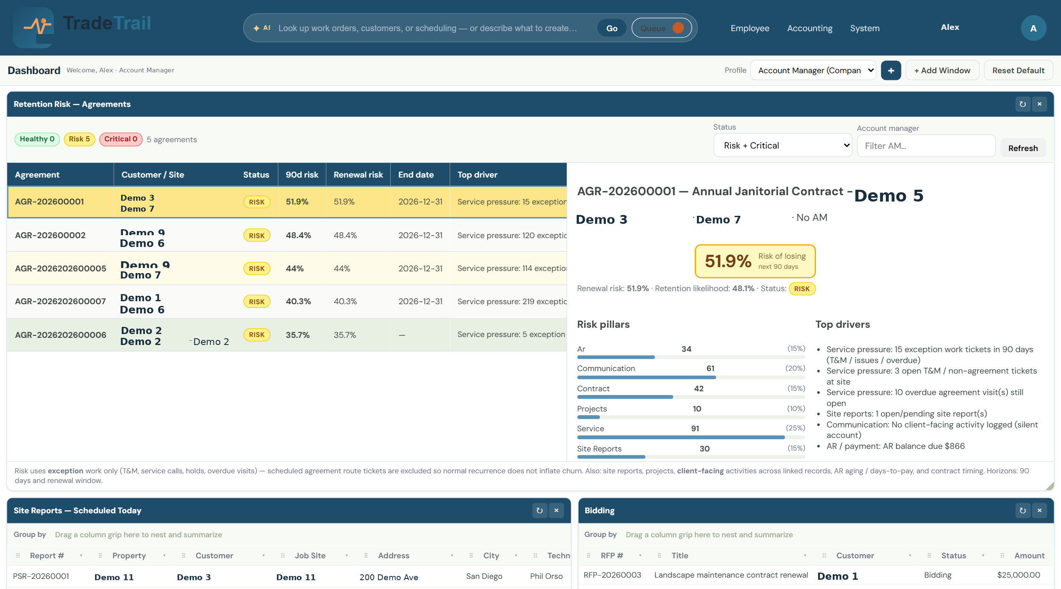Open RFP # column menu arrow

[640, 556]
